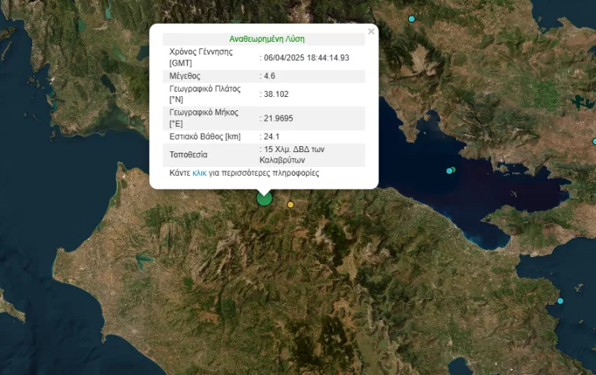596x375 pixels.
Task: Select the large green epicenter marker
Action: (264, 198)
